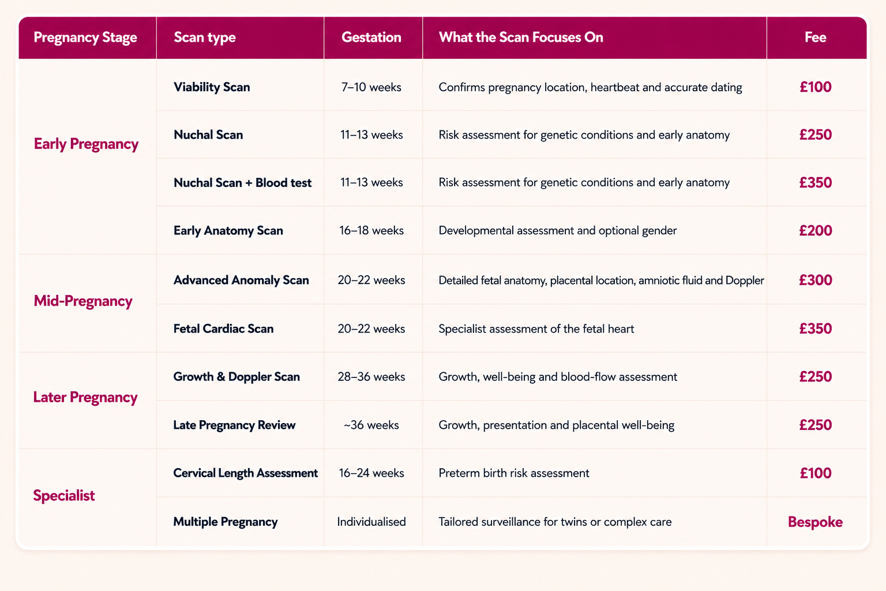Select the What the Scan Focuses On header
This screenshot has height=591, width=886.
(521, 38)
